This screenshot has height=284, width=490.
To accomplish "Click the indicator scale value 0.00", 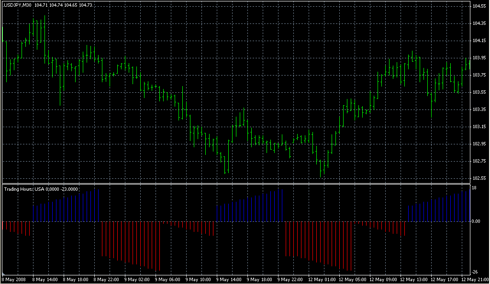I will pos(476,221).
